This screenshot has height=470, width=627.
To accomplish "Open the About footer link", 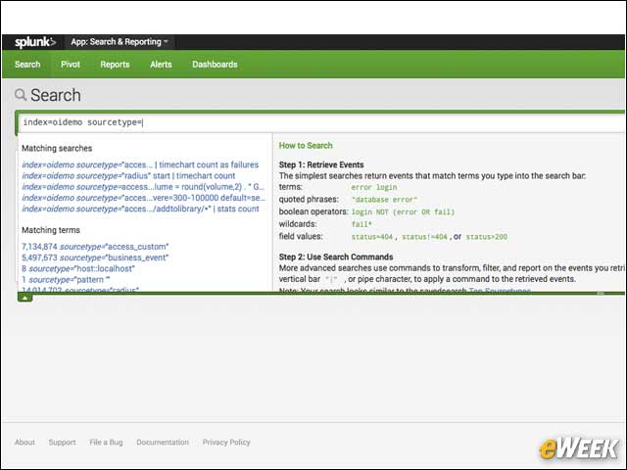I will click(x=24, y=442).
